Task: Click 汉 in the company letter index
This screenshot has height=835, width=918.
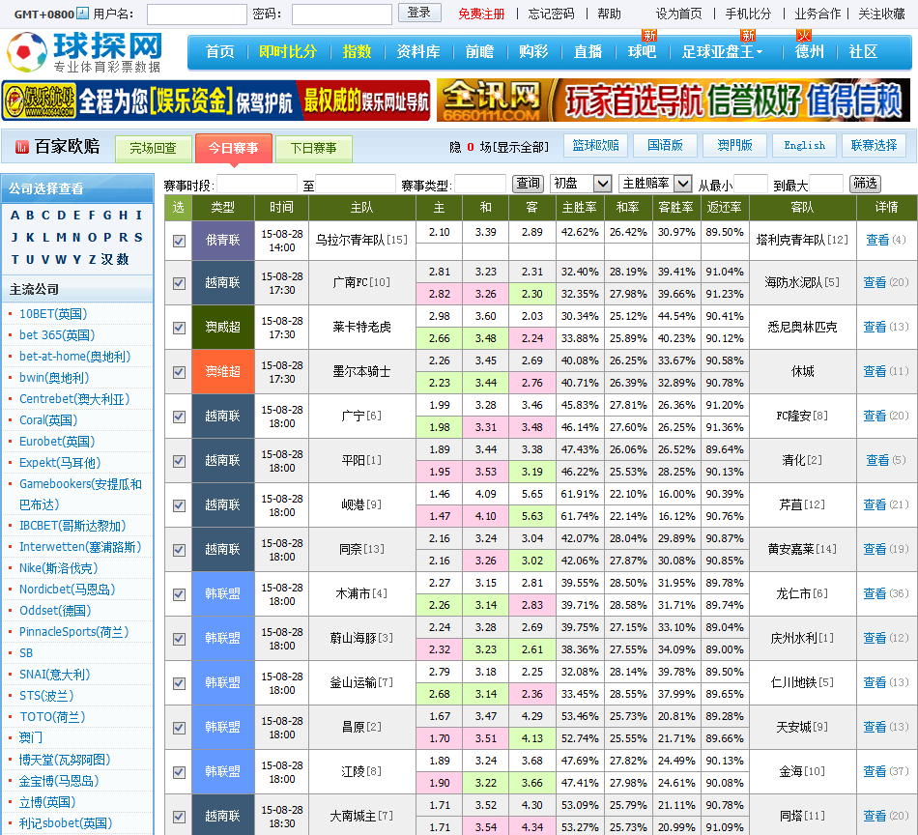Action: [106, 259]
